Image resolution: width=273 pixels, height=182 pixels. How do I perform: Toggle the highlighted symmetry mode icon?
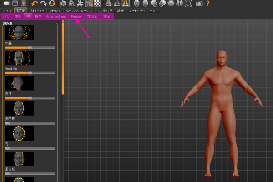(126, 4)
